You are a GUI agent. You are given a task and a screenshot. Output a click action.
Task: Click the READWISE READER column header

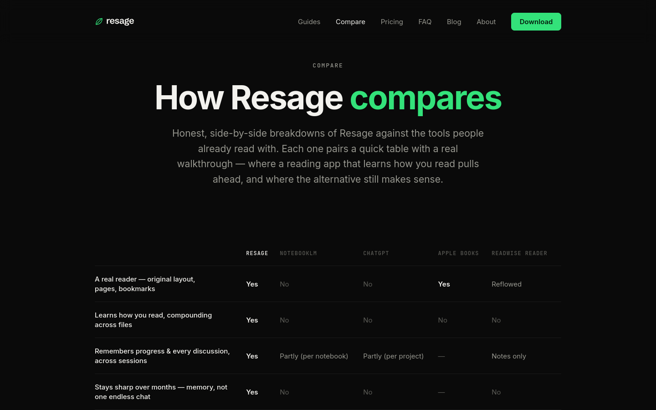pyautogui.click(x=519, y=253)
